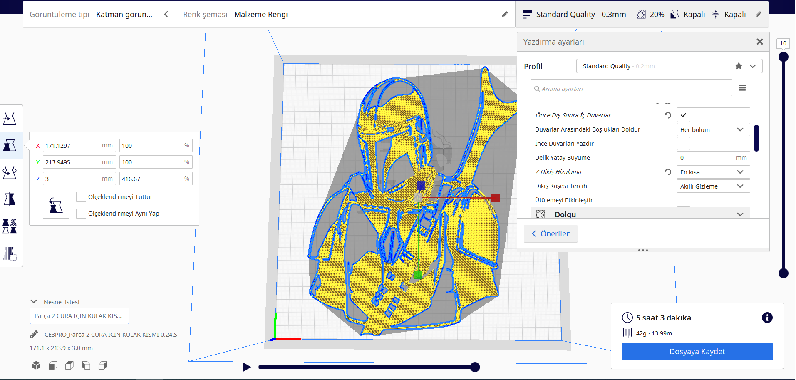Expand the Dolgu settings section
The width and height of the screenshot is (796, 380).
[x=640, y=214]
